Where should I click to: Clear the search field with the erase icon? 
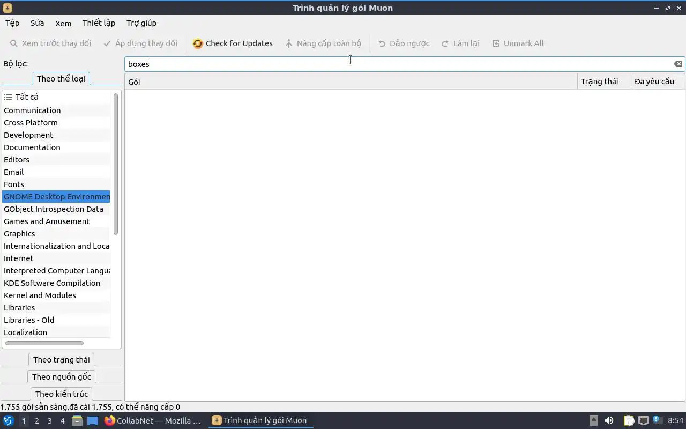pyautogui.click(x=678, y=64)
